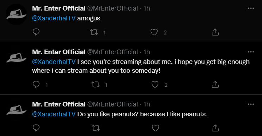This screenshot has height=136, width=262.
Task: Like the peanuts tweet
Action: (156, 128)
